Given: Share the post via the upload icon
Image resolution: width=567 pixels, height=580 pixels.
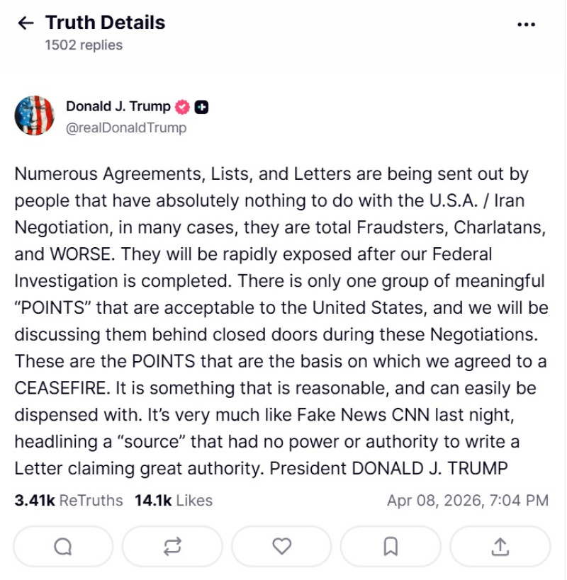Looking at the screenshot, I should pos(500,546).
